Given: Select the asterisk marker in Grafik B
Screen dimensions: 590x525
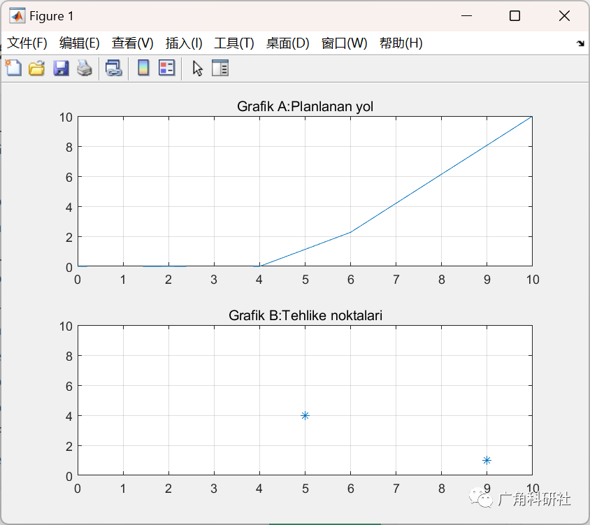Looking at the screenshot, I should pos(305,415).
